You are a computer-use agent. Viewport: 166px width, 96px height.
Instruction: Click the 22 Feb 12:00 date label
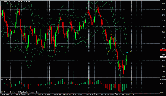click(x=36, y=95)
